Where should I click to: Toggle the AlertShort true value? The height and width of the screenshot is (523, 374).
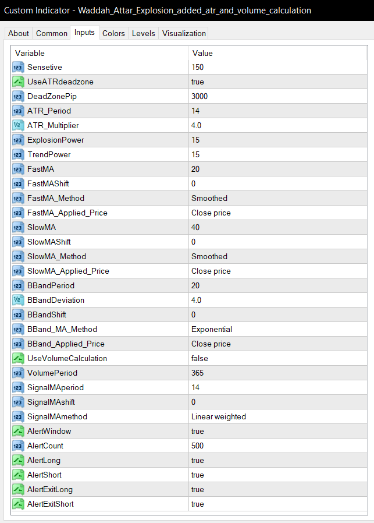click(278, 475)
